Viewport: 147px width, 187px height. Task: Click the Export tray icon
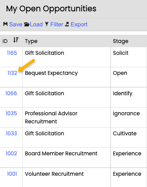(x=67, y=24)
